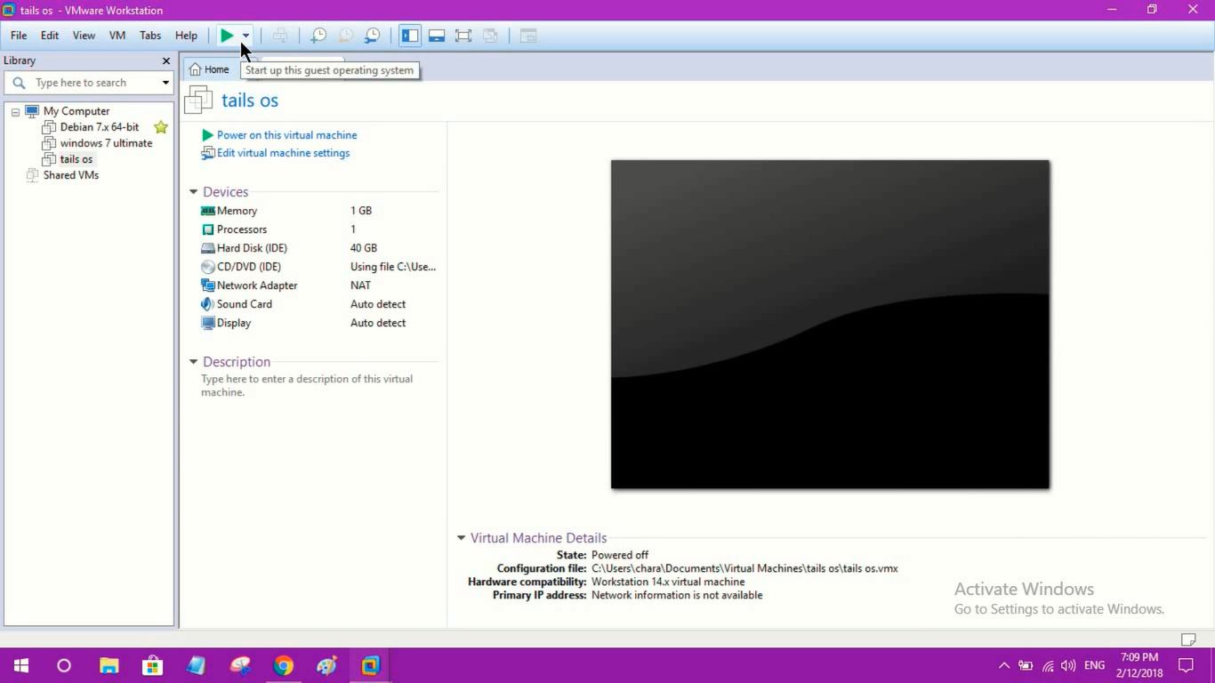Collapse the Devices section
This screenshot has height=683, width=1215.
point(193,191)
